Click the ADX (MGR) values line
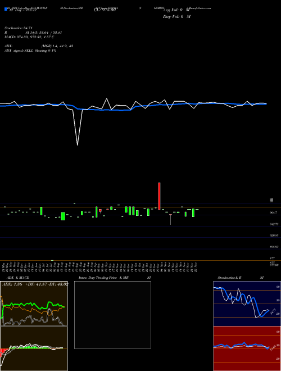The width and height of the screenshot is (281, 371). point(39,46)
